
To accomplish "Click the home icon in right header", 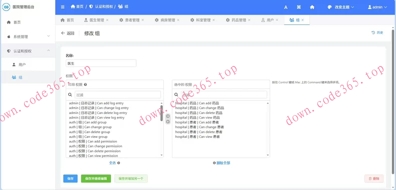I will (312, 7).
